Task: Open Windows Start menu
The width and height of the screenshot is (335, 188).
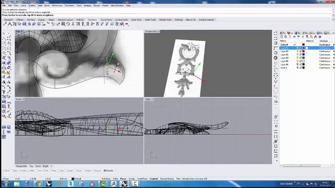Action: point(6,184)
